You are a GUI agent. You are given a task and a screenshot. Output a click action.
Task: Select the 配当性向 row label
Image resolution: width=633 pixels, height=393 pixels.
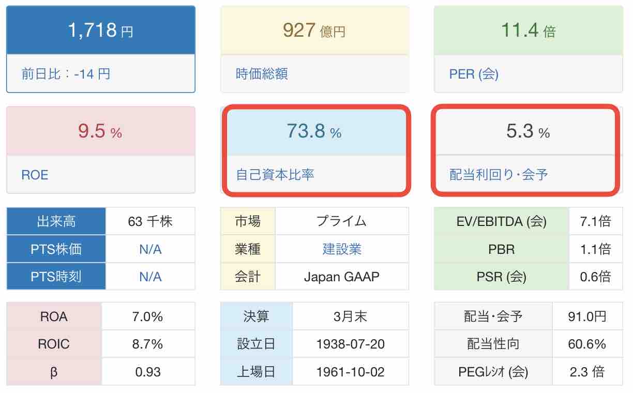pyautogui.click(x=493, y=344)
